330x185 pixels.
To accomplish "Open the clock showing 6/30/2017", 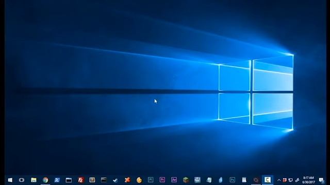I will [x=308, y=180].
